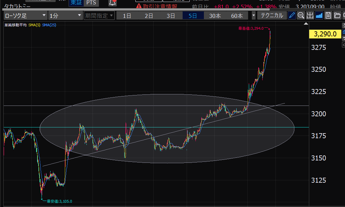Select the 1日 period tab

coord(127,16)
